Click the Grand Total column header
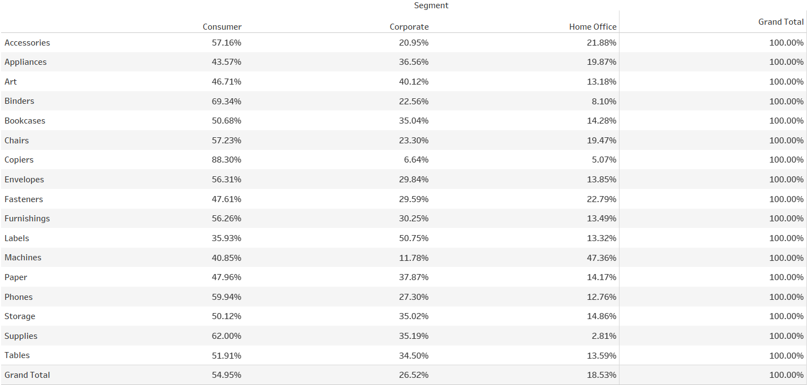The height and width of the screenshot is (385, 809). (780, 22)
